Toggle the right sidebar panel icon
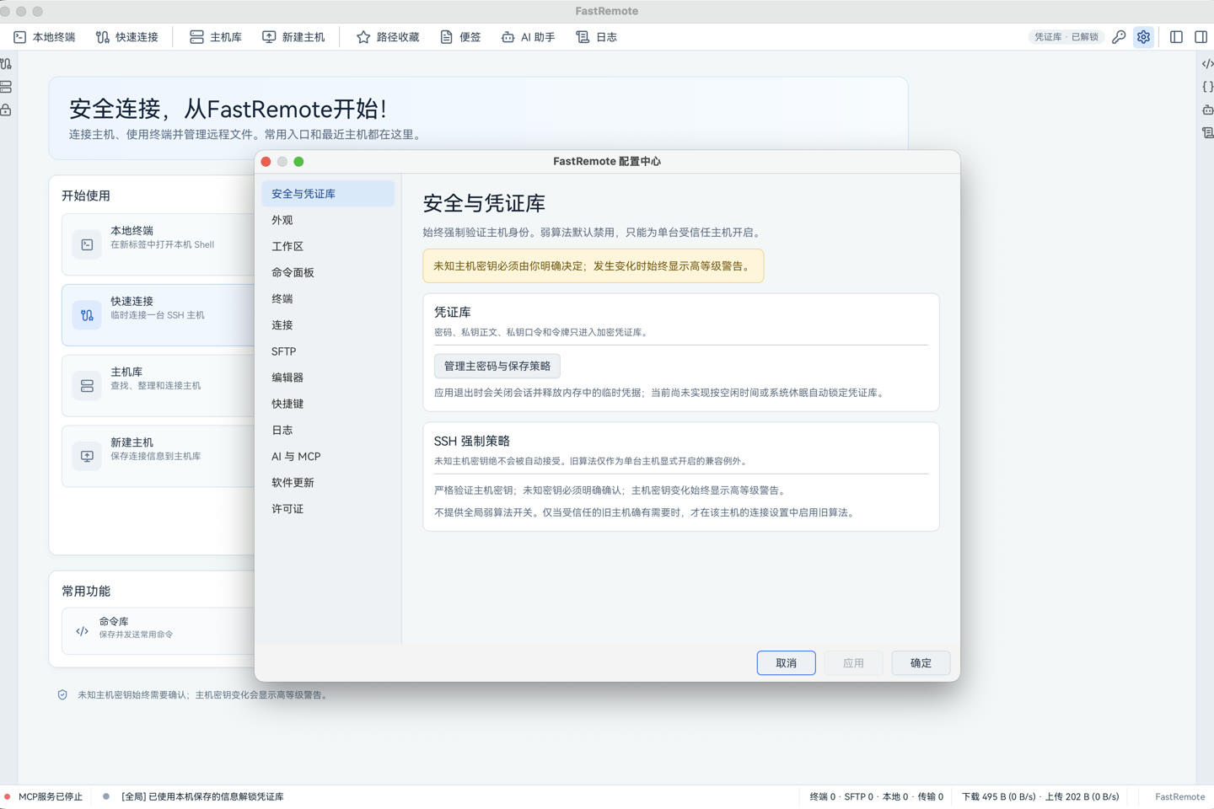This screenshot has width=1214, height=809. 1201,37
